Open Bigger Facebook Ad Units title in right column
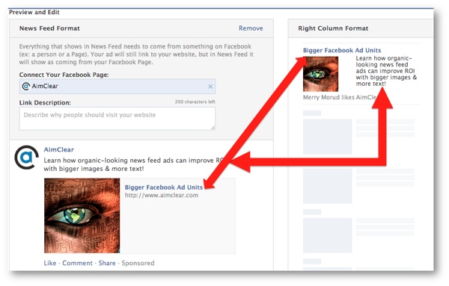 click(342, 51)
